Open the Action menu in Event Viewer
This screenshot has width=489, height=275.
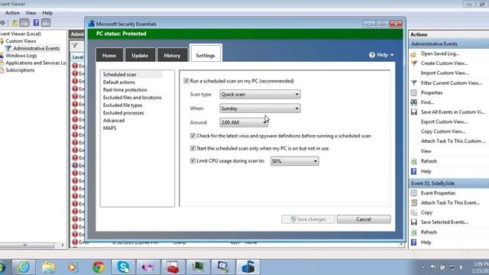click(12, 13)
